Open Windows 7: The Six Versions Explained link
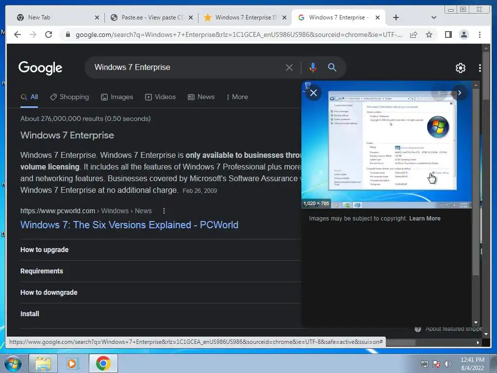Screen dimensions: 497x373 pyautogui.click(x=129, y=225)
